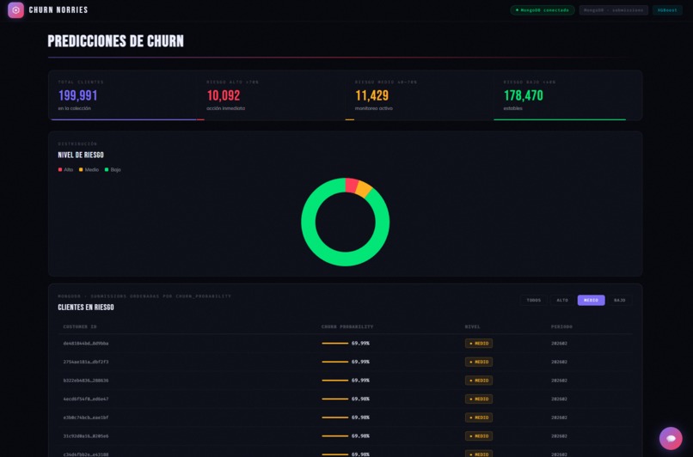Click the Clientes en Riesgo heading

86,308
